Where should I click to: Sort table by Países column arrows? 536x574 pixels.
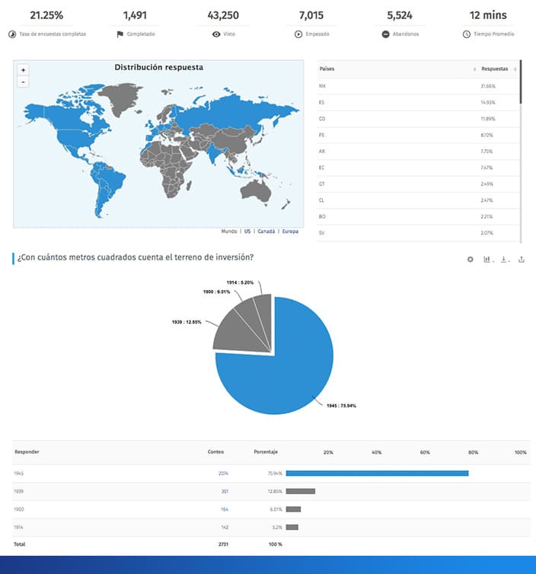coord(474,69)
